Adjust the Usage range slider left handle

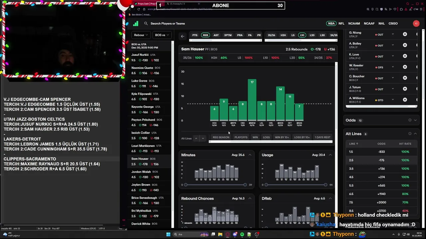coord(266,185)
